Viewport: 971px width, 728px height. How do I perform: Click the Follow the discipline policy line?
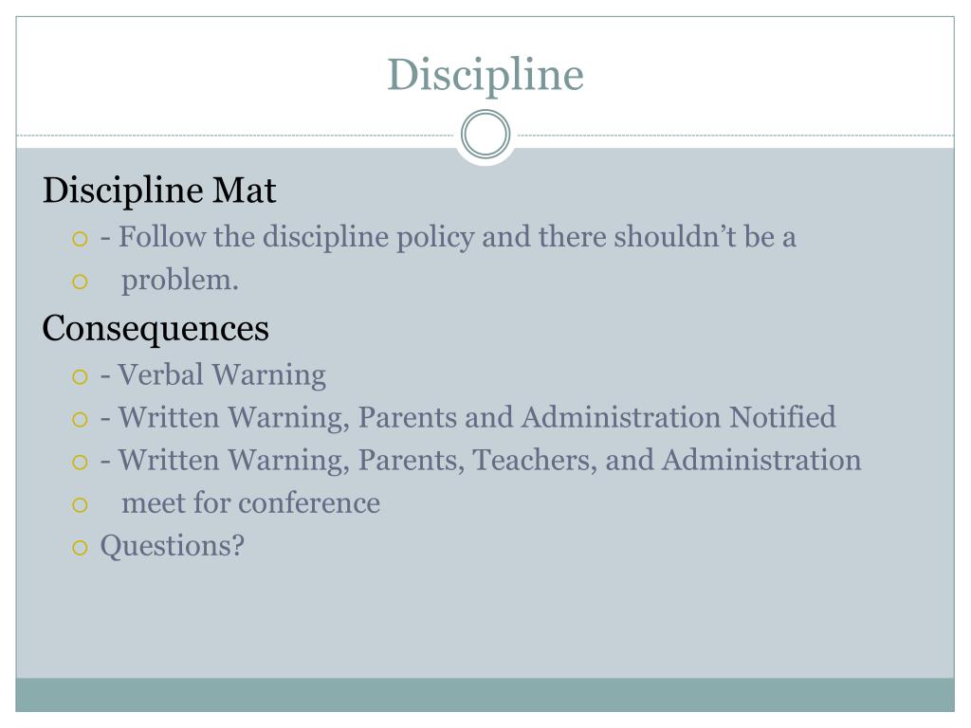click(449, 238)
